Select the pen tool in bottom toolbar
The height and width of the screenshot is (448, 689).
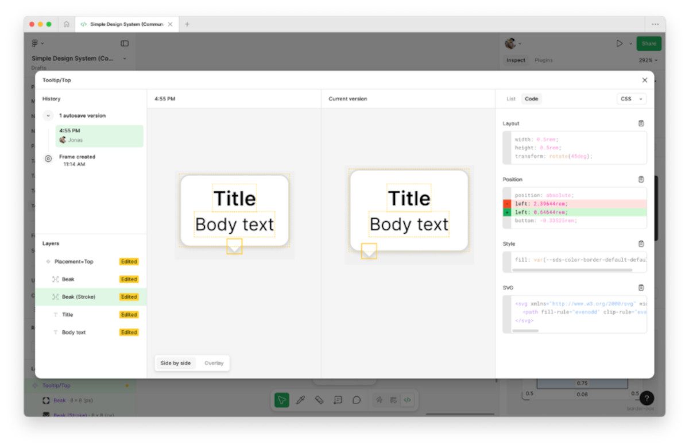pos(300,400)
